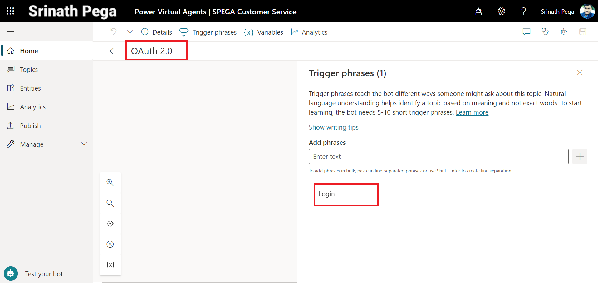Click the settings gear icon
This screenshot has width=598, height=283.
pos(501,12)
